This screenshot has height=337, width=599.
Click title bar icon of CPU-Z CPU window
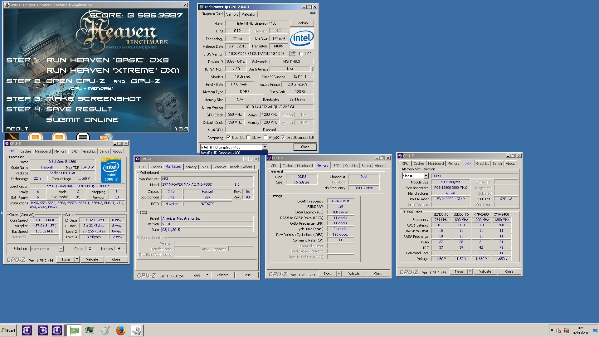[7, 144]
